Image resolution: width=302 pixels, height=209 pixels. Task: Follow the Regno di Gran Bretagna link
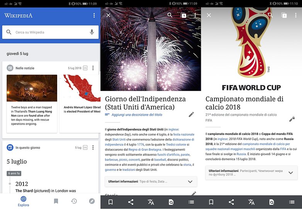tap(145, 149)
